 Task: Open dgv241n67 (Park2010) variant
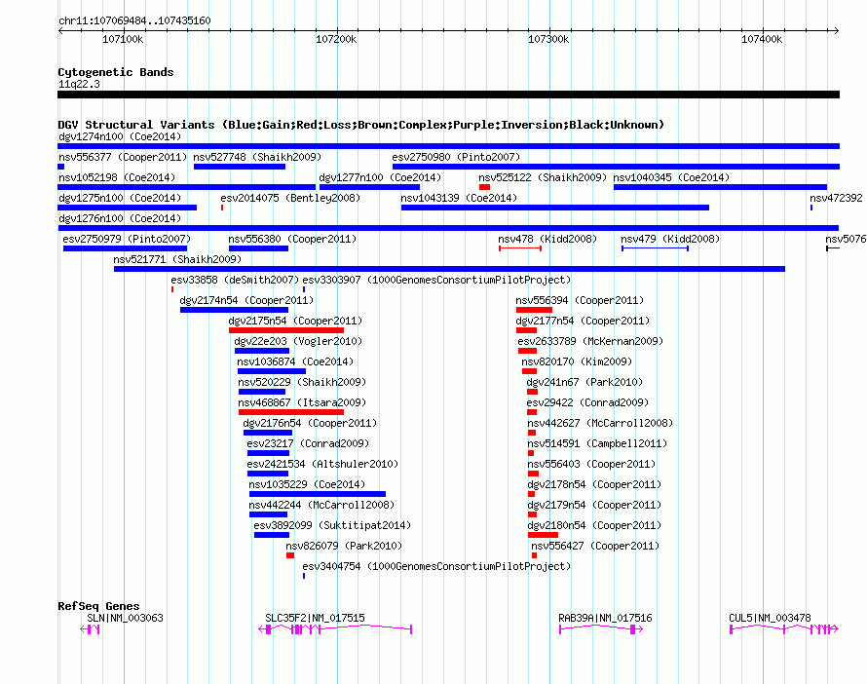[x=584, y=382]
